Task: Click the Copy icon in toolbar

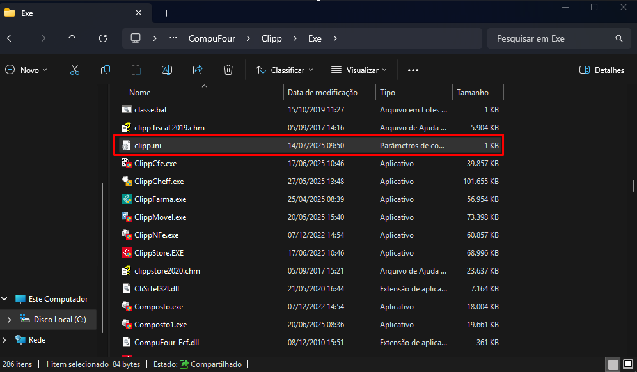Action: [x=106, y=70]
